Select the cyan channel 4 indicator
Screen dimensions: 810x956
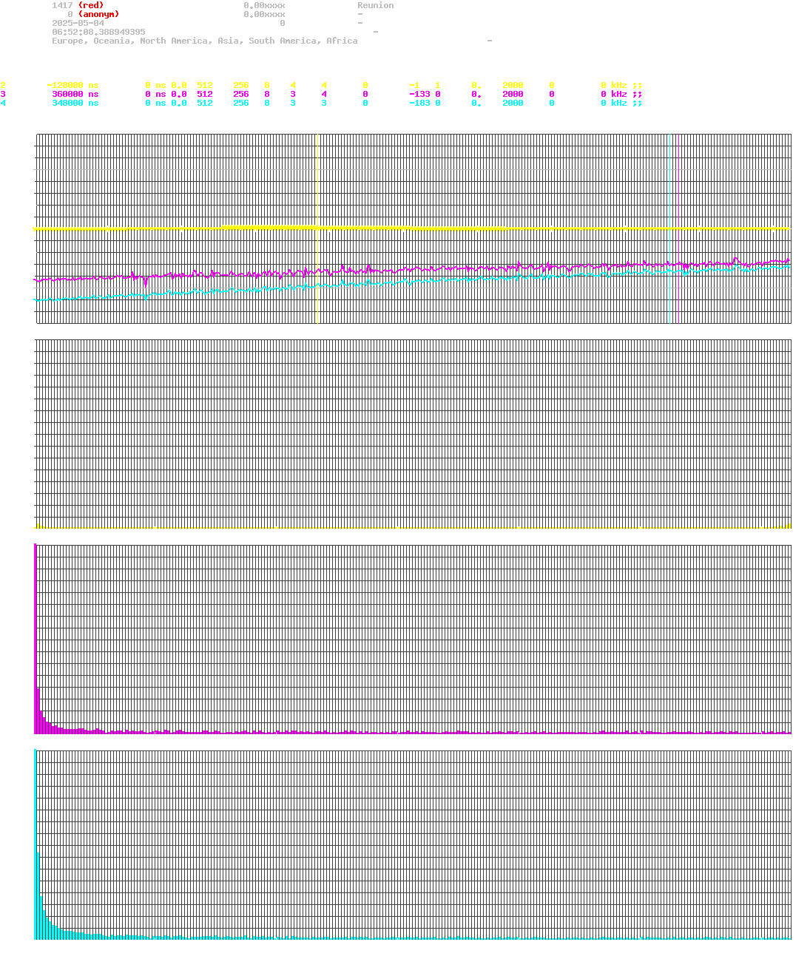pos(4,103)
